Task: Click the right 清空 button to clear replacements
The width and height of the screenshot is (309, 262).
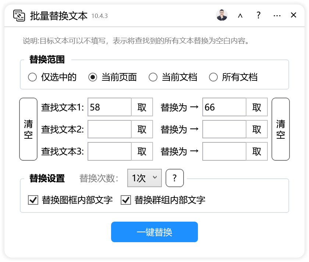Action: [x=281, y=129]
